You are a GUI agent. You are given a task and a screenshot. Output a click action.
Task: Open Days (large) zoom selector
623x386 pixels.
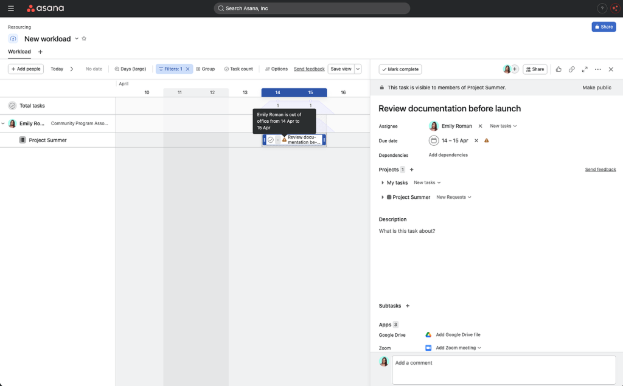click(x=130, y=69)
